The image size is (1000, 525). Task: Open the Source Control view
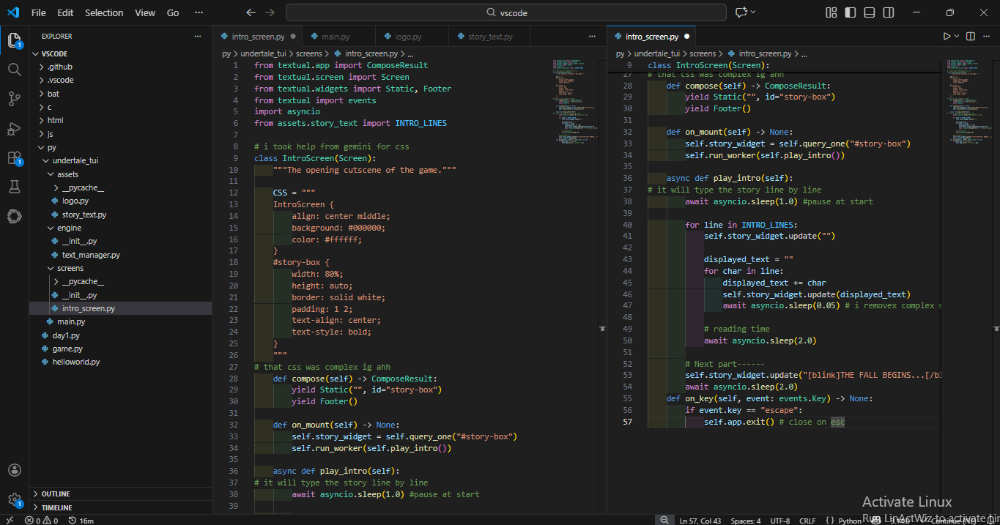coord(15,99)
